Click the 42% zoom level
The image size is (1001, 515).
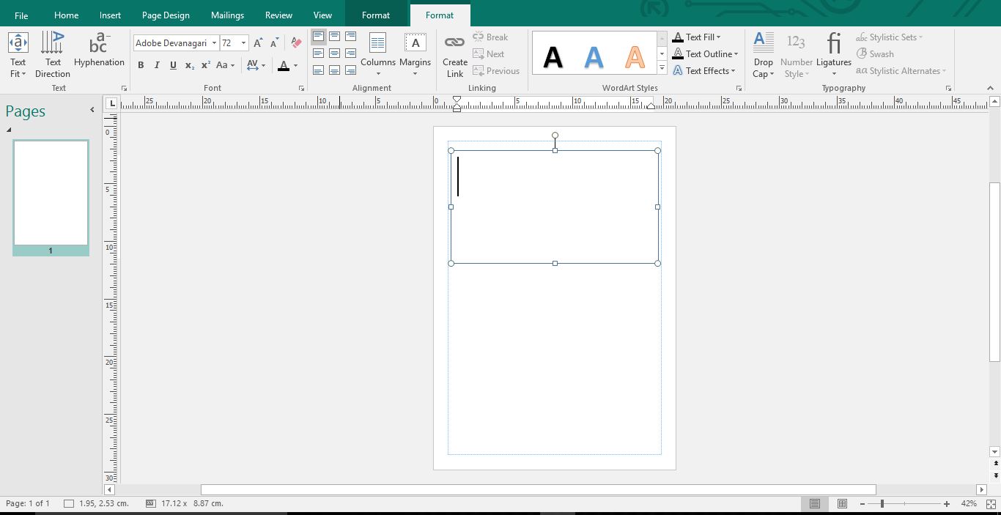coord(969,504)
